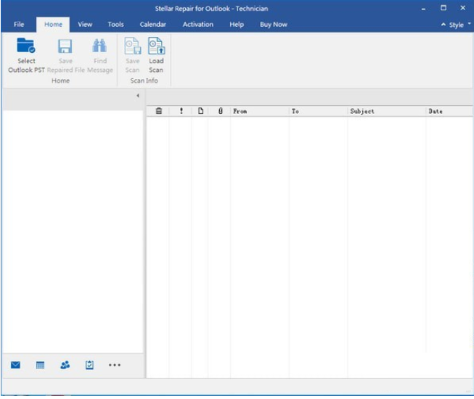
Task: Switch to the View tab
Action: [x=85, y=24]
